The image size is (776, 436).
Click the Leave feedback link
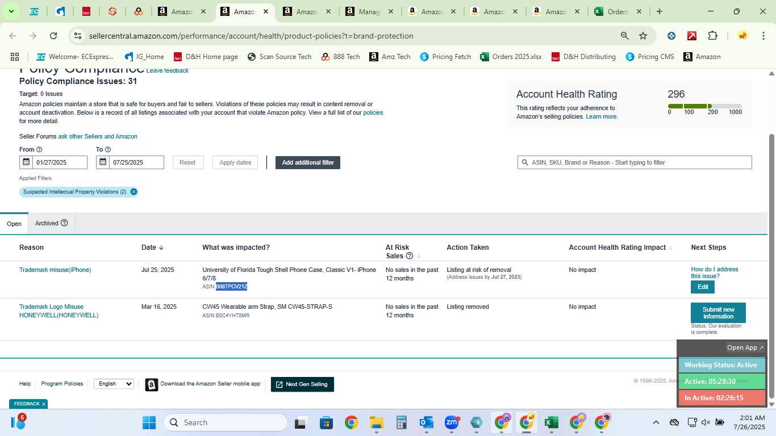tap(167, 71)
